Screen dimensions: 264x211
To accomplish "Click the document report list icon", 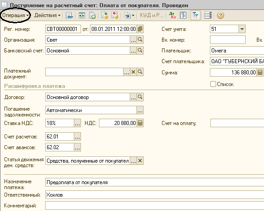I will (183, 15).
